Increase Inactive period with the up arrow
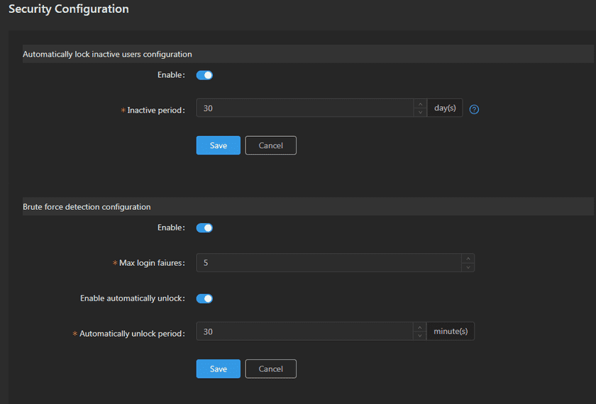 click(x=420, y=104)
